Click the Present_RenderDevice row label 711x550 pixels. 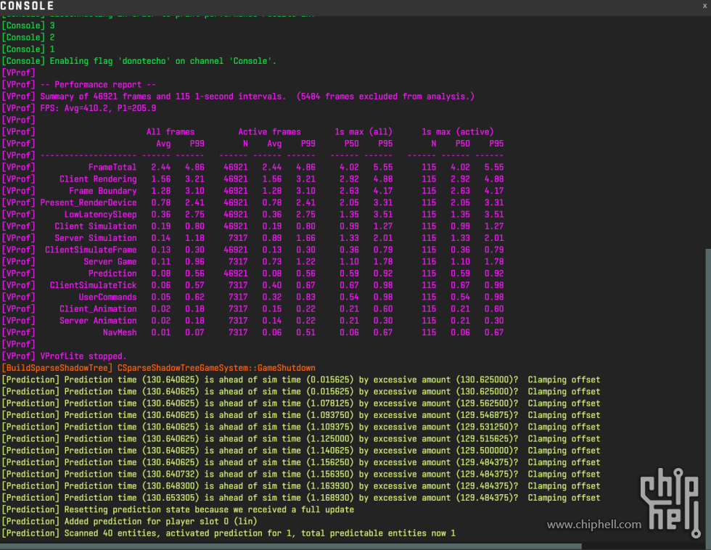pyautogui.click(x=89, y=202)
